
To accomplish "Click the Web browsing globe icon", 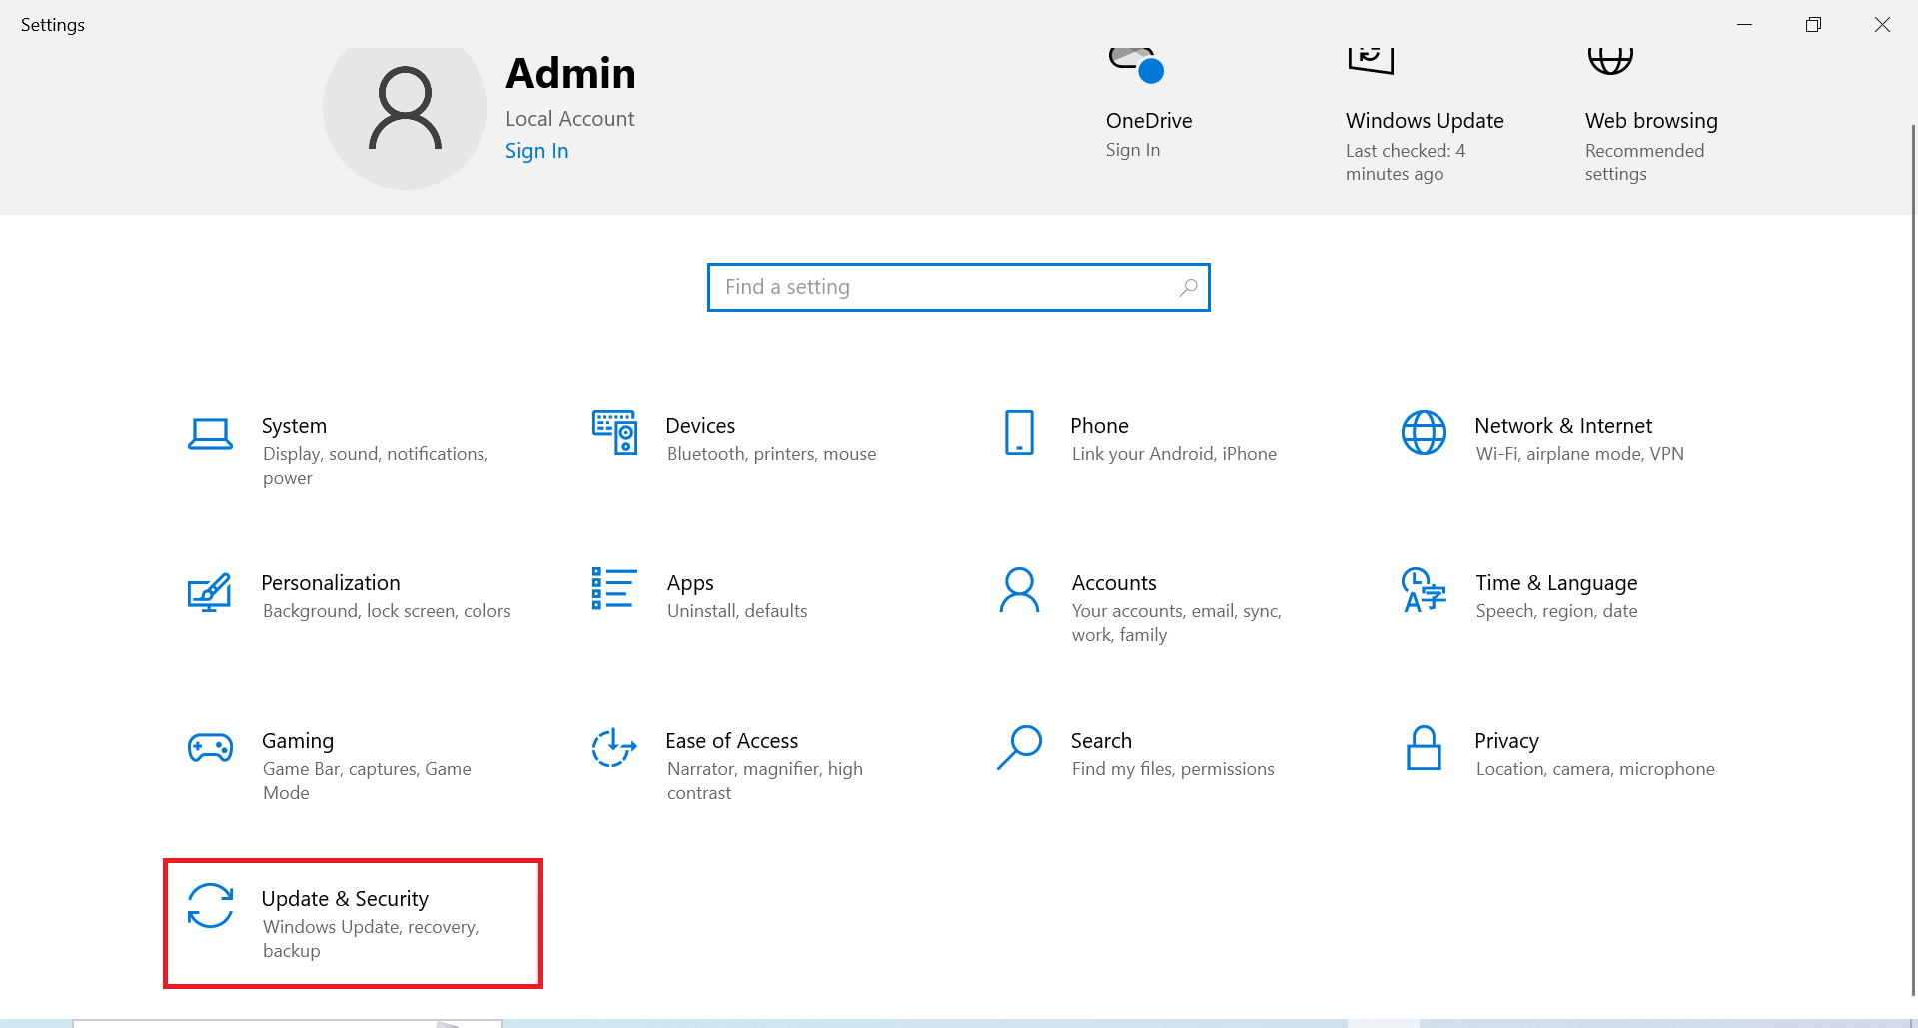I will 1610,60.
